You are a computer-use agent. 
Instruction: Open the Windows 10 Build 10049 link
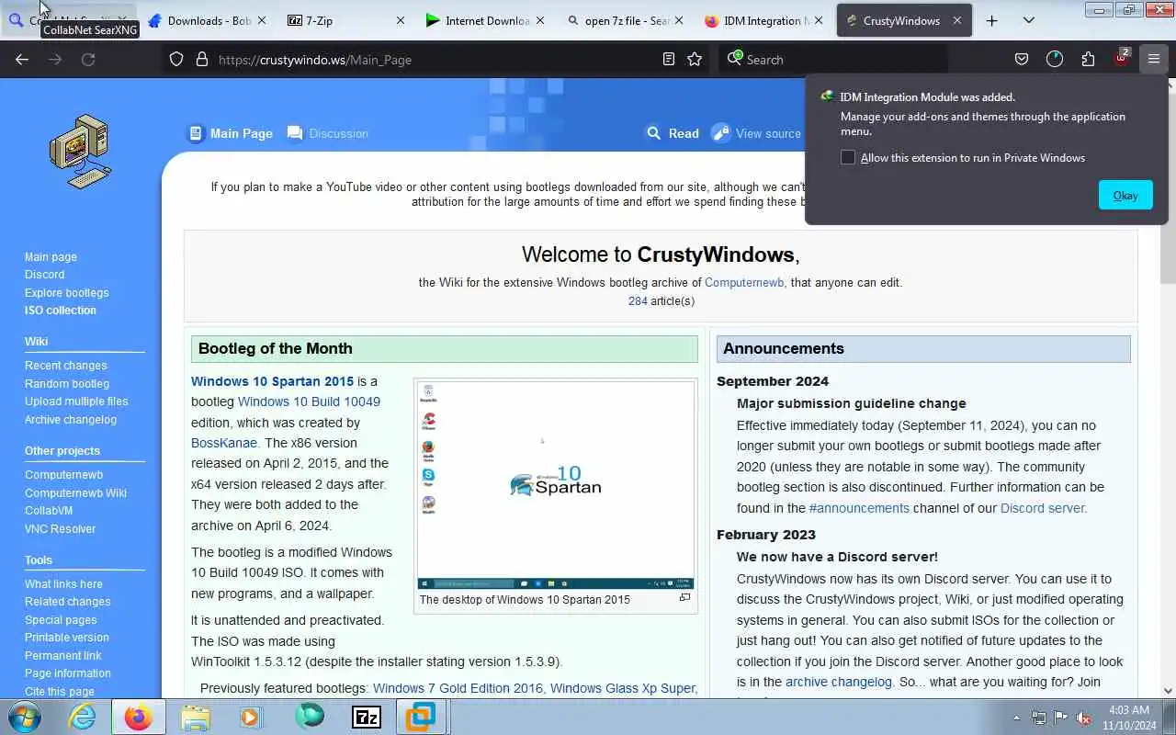point(309,401)
